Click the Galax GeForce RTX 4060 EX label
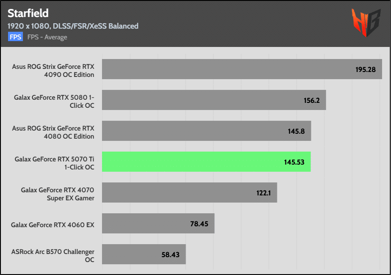The height and width of the screenshot is (275, 391). 53,225
